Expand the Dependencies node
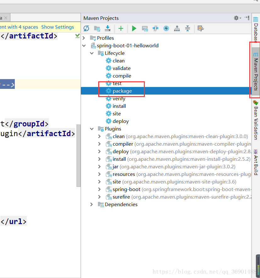 92,205
